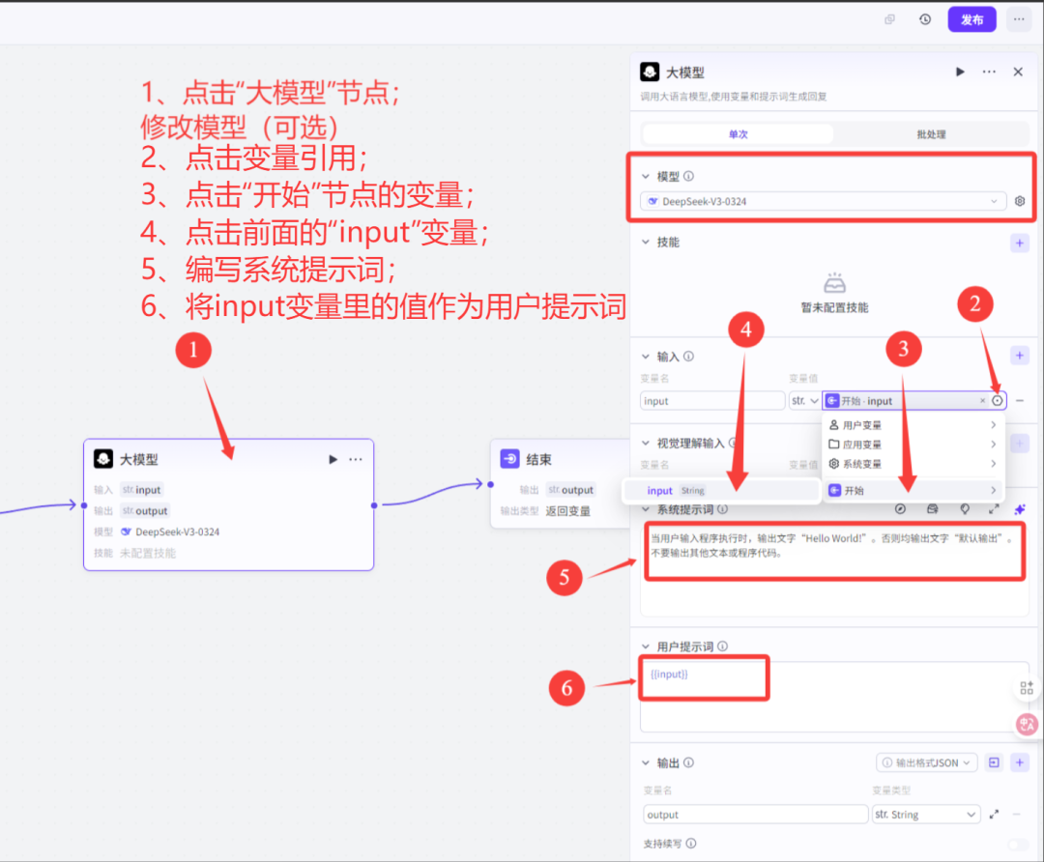Image resolution: width=1044 pixels, height=862 pixels.
Task: Click the 发布 publish button
Action: [x=971, y=18]
